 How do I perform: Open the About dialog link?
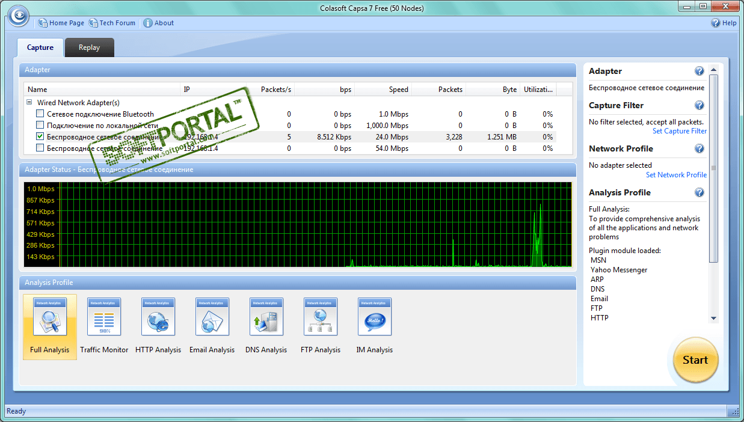point(164,23)
